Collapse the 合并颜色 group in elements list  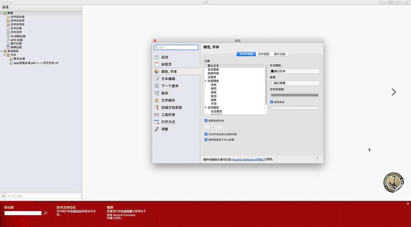coord(205,108)
